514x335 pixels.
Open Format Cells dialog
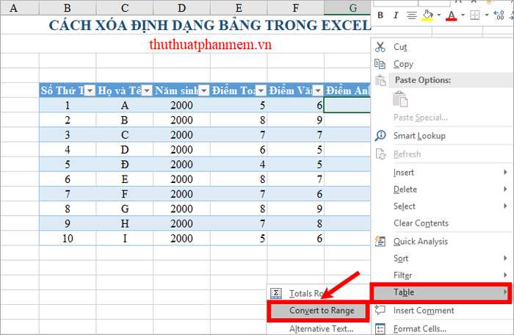click(419, 328)
